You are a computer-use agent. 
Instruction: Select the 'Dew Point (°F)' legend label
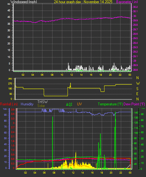[x=134, y=104]
